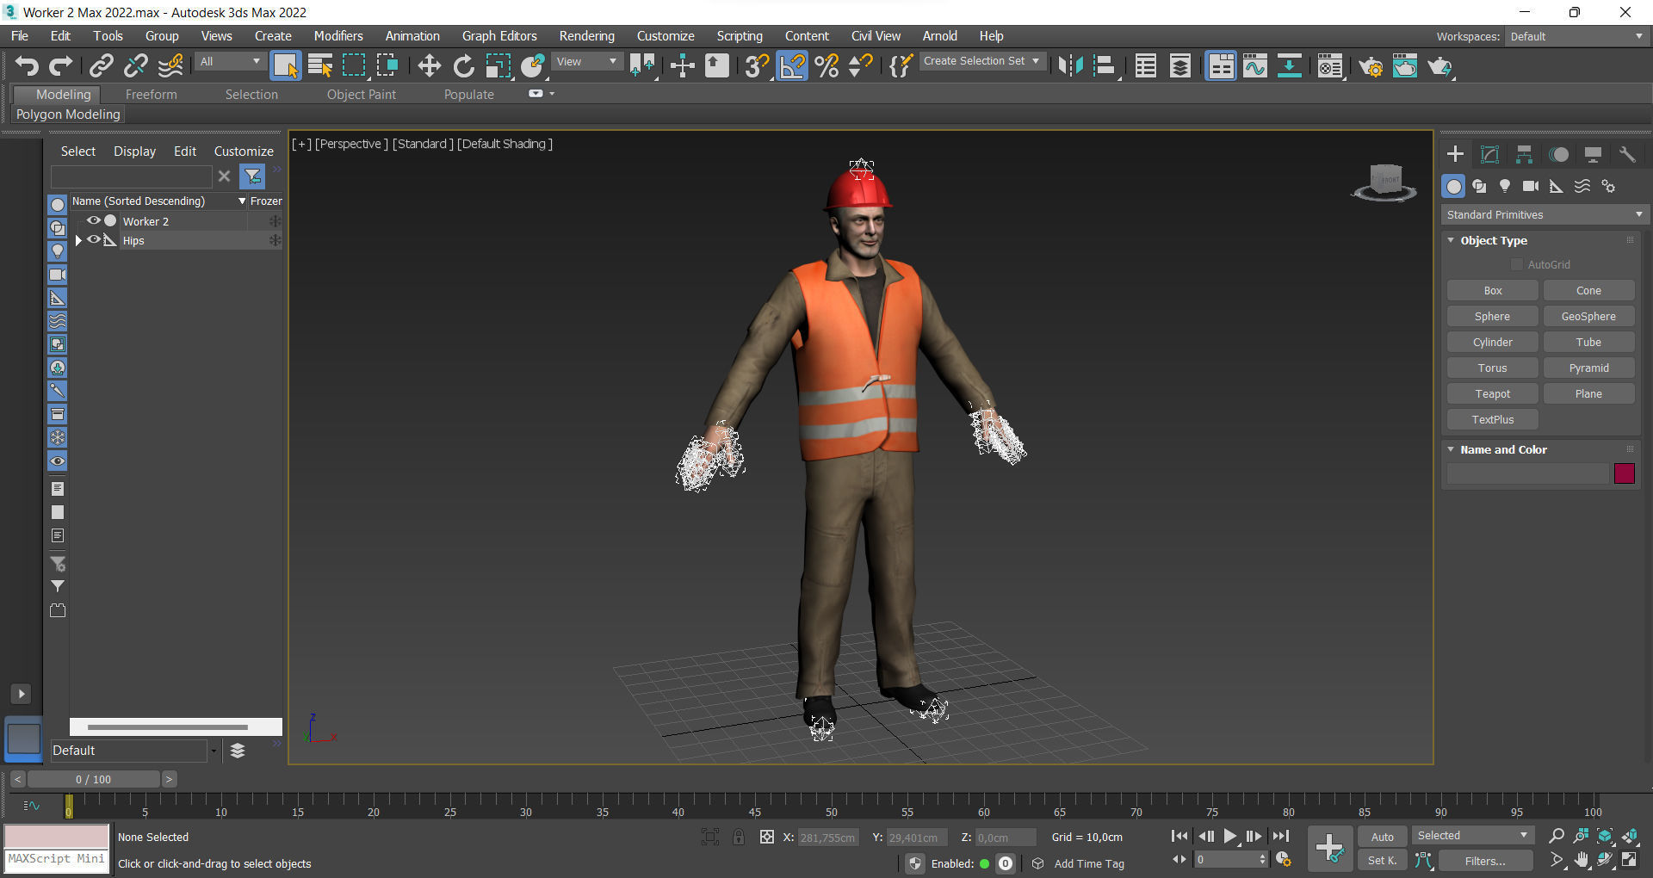Open the Workspaces Default dropdown
This screenshot has width=1653, height=878.
pyautogui.click(x=1576, y=36)
